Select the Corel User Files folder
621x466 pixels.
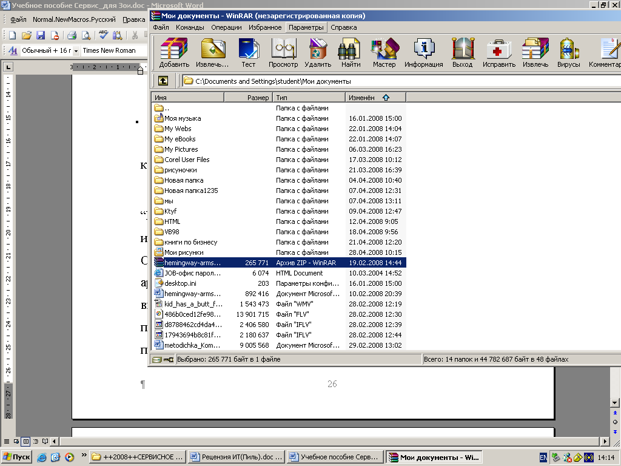[279, 160]
